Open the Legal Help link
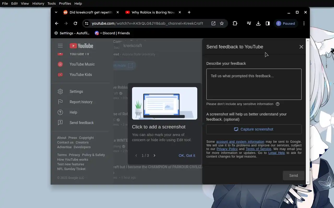This screenshot has width=334, height=208. click(x=276, y=153)
